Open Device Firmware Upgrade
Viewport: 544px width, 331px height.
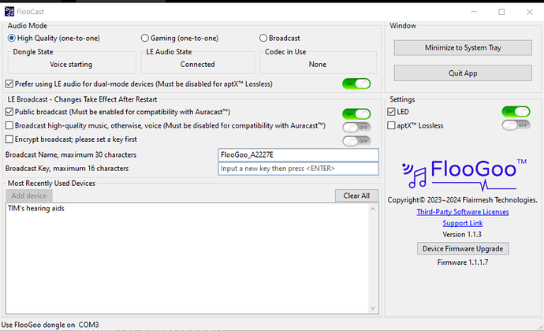point(463,249)
